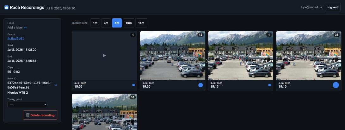This screenshot has height=130, width=345.
Task: Choose the 15m bucket size option
Action: point(141,23)
